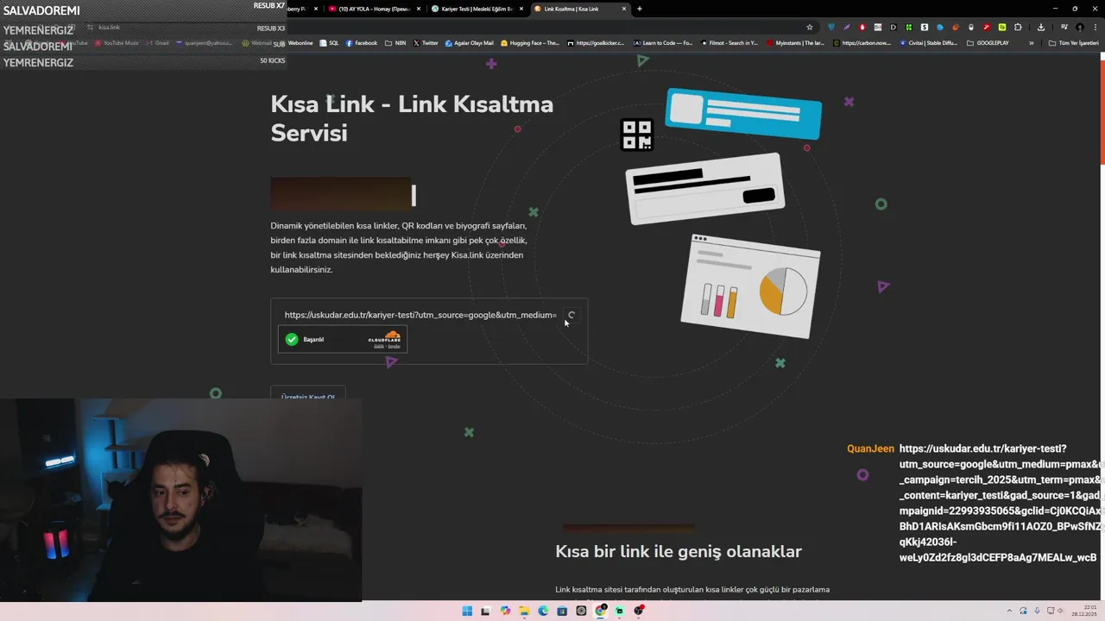Viewport: 1105px width, 621px height.
Task: Open the Myinstants bookmark
Action: [795, 43]
